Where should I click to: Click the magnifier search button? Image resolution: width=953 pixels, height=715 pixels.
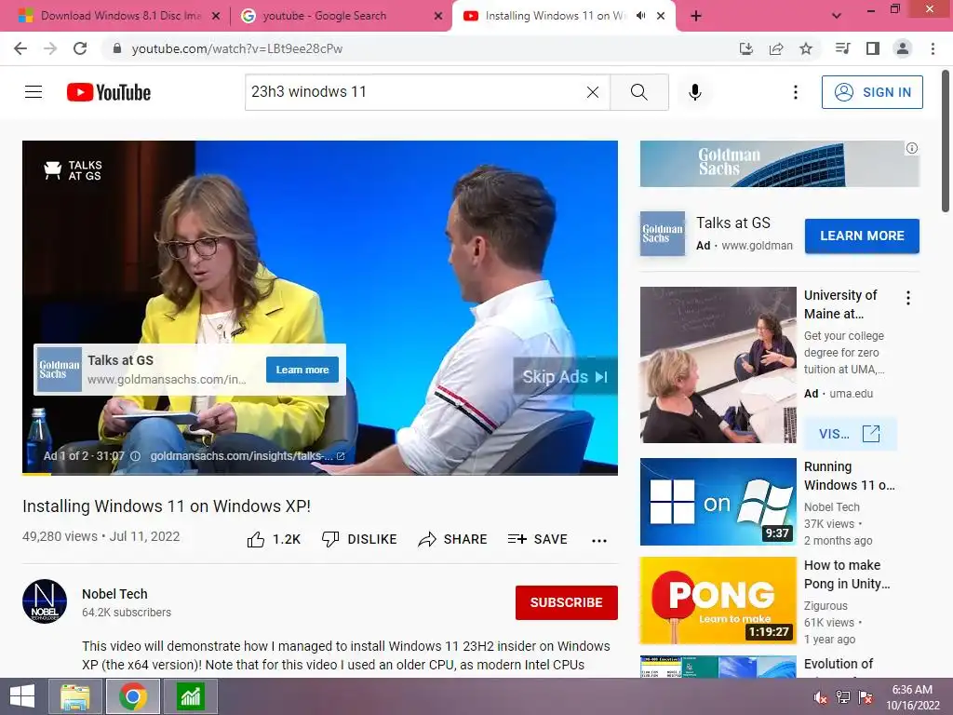coord(638,92)
